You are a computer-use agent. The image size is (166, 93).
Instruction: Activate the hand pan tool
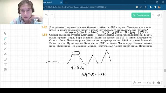(x=134, y=83)
